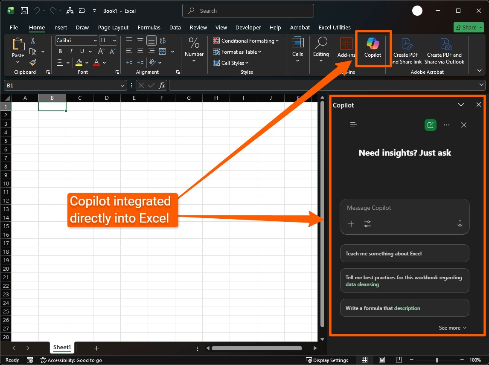
Task: Click the Format Painter brush icon
Action: [33, 63]
